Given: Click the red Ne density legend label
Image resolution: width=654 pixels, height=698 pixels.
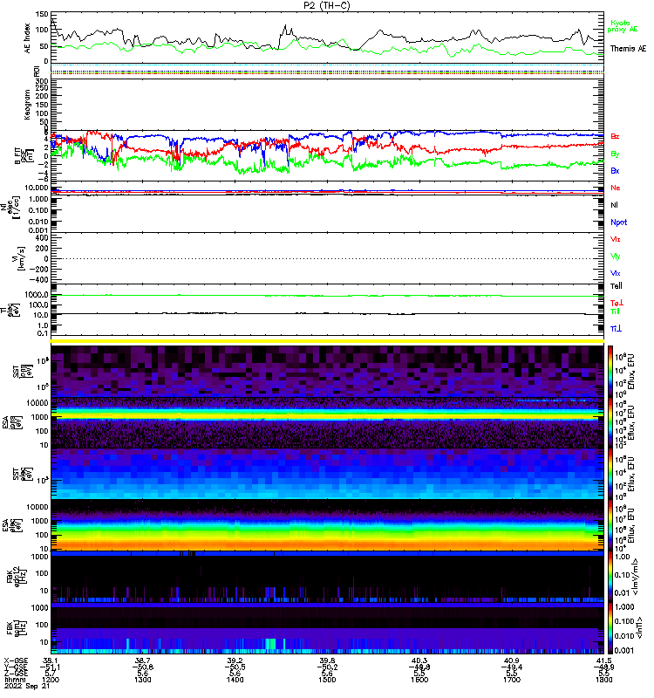Looking at the screenshot, I should [x=615, y=188].
